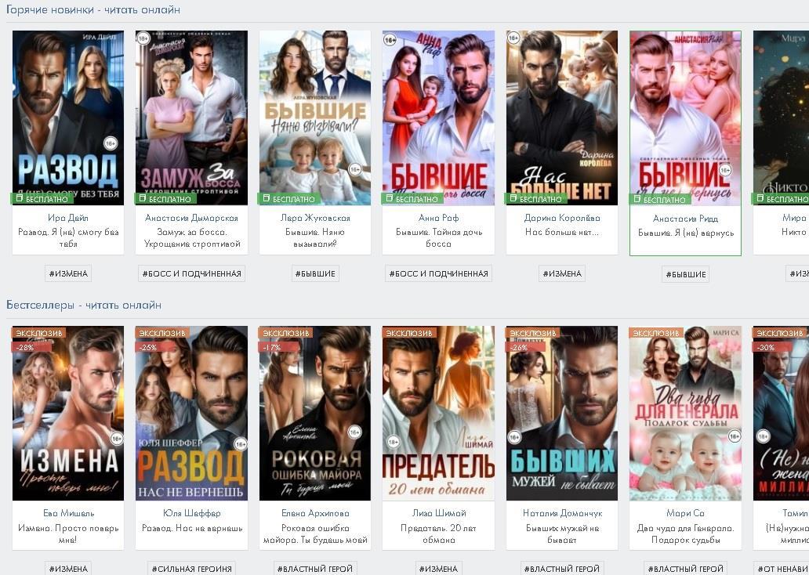This screenshot has height=575, width=809.
Task: Open title link Предатель. 20 лет обмана
Action: (x=438, y=533)
